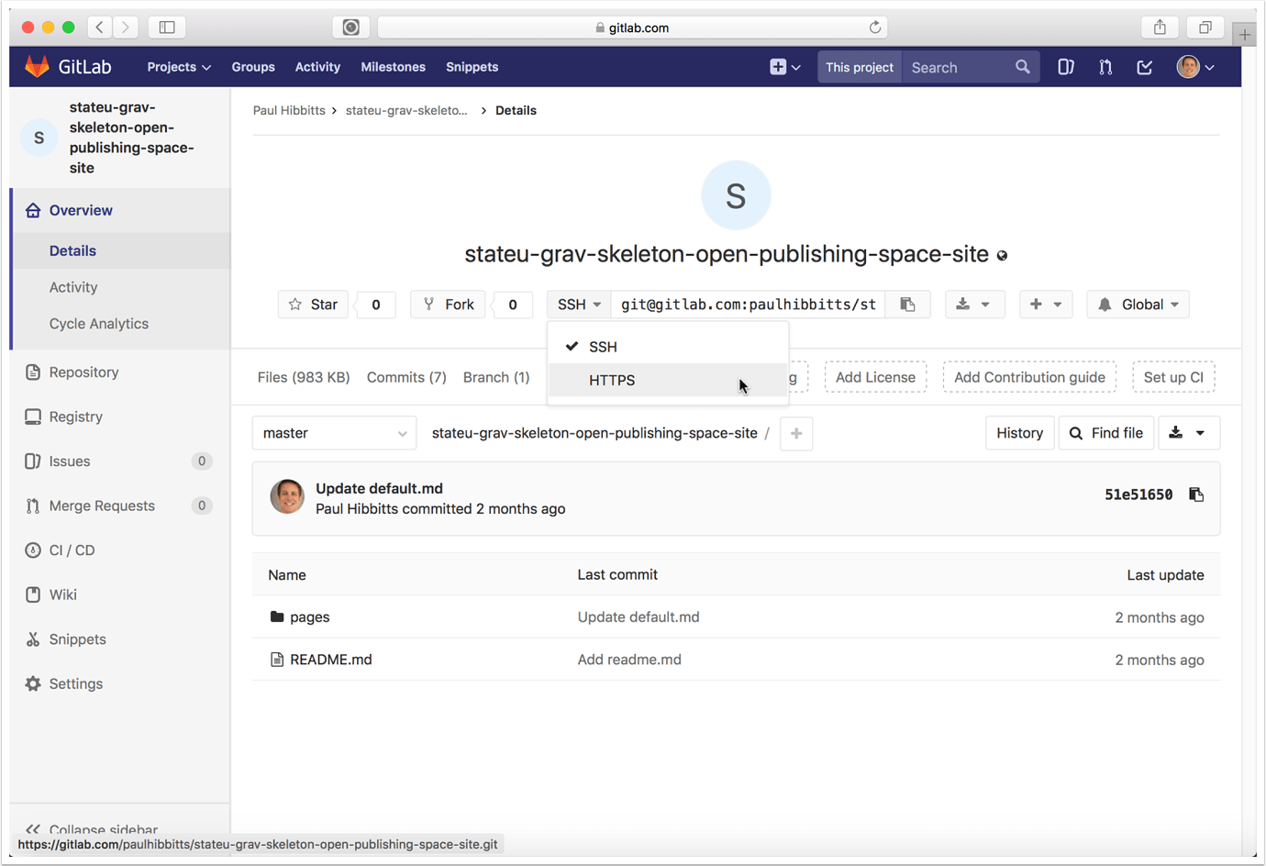The image size is (1266, 866).
Task: Open your Todos from the top bar
Action: point(1144,66)
